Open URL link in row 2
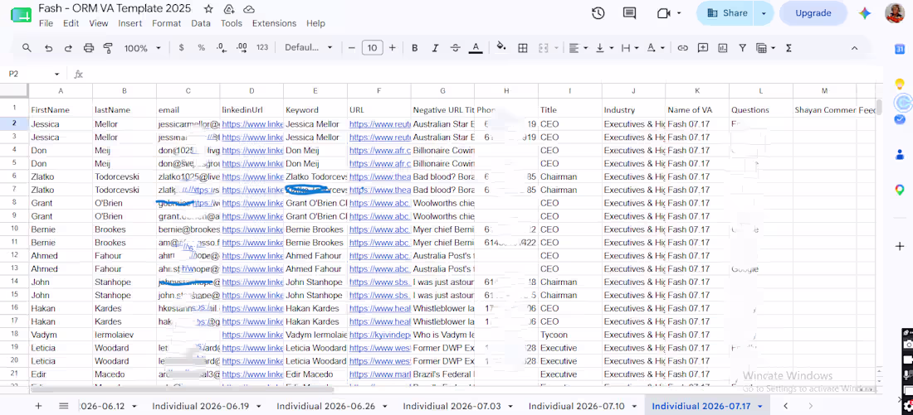913x415 pixels. pyautogui.click(x=379, y=123)
